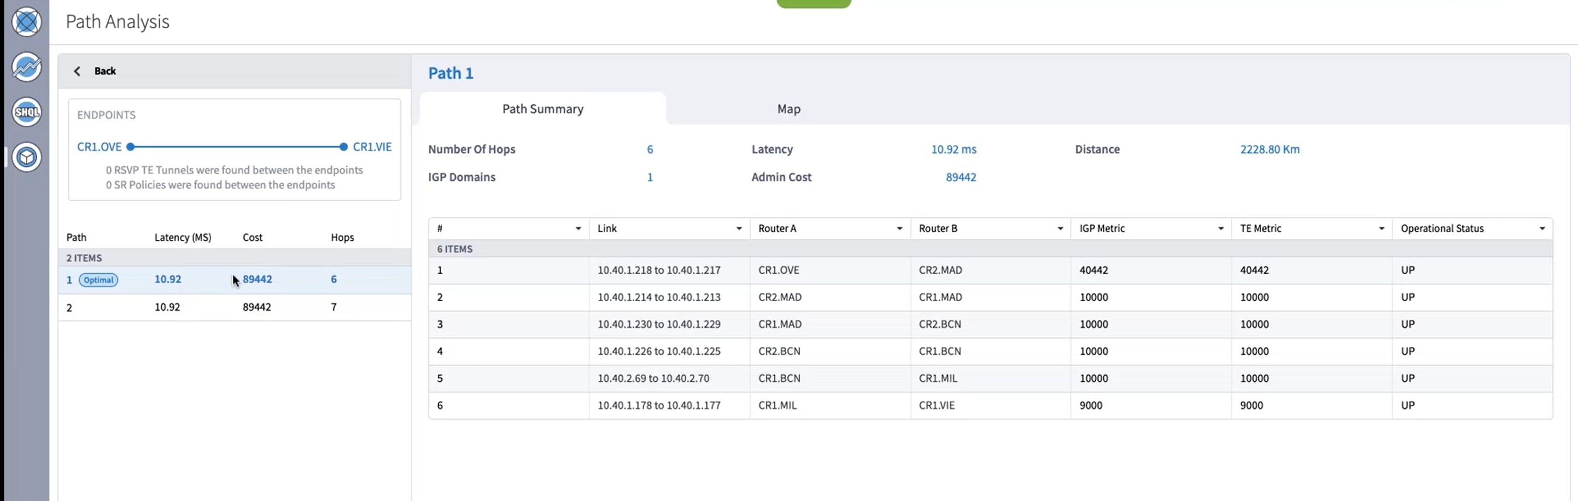Click the back chevron arrow icon
The height and width of the screenshot is (501, 1578).
(x=77, y=71)
